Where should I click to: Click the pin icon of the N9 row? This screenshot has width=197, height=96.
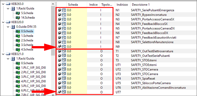pos(60,47)
